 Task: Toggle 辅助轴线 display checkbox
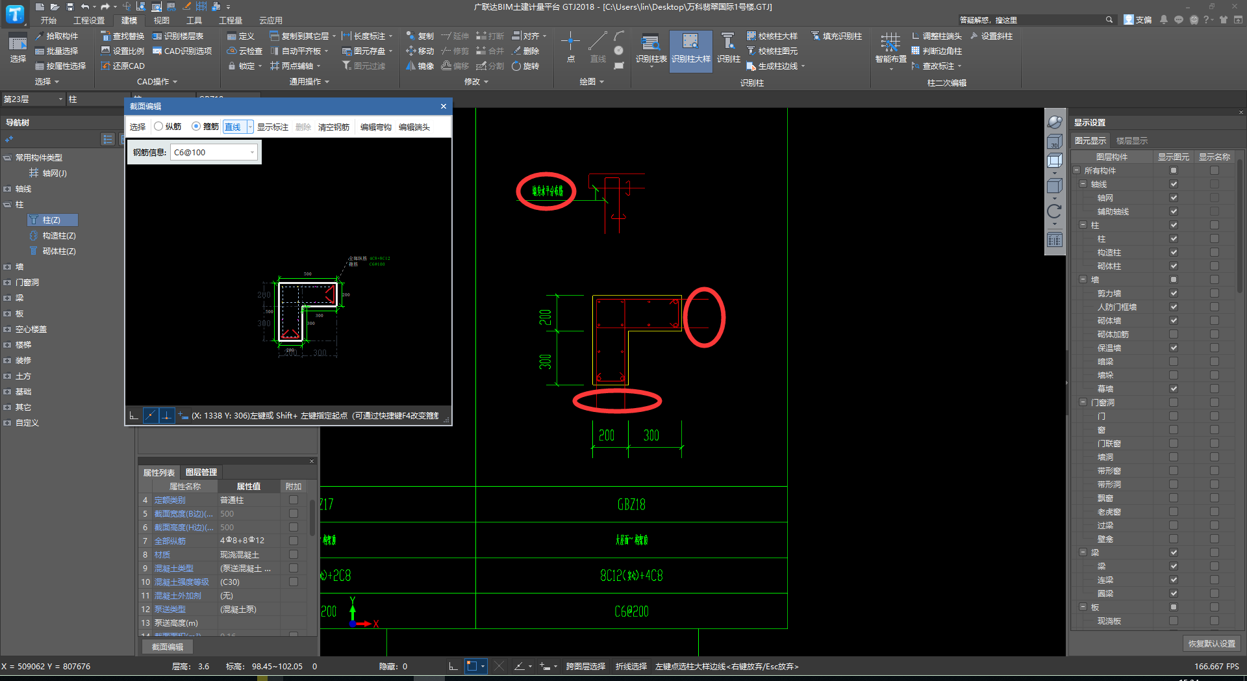tap(1174, 211)
